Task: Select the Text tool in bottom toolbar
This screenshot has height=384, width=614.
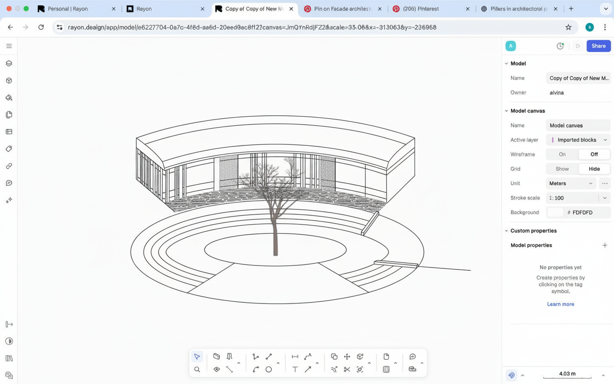Action: 295,370
